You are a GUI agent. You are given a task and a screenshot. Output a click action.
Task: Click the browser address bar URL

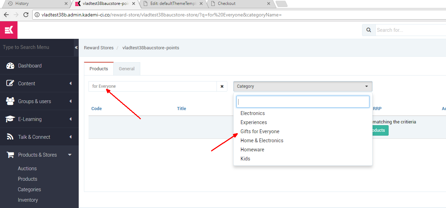point(162,15)
